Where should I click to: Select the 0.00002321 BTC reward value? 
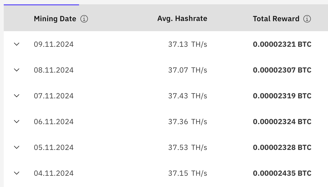(x=282, y=44)
